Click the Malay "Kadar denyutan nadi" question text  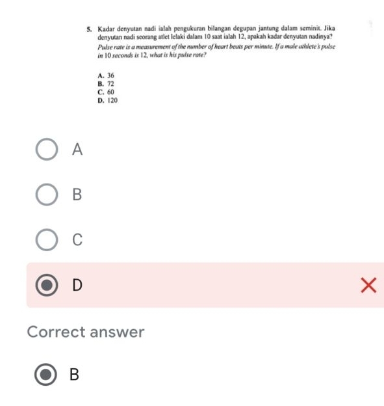click(216, 33)
